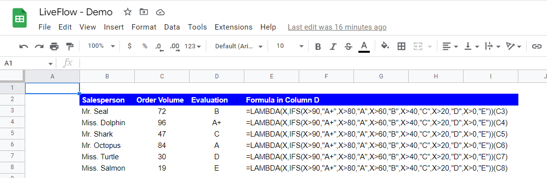The height and width of the screenshot is (178, 547).
Task: Activate the paint format tool
Action: 70,46
